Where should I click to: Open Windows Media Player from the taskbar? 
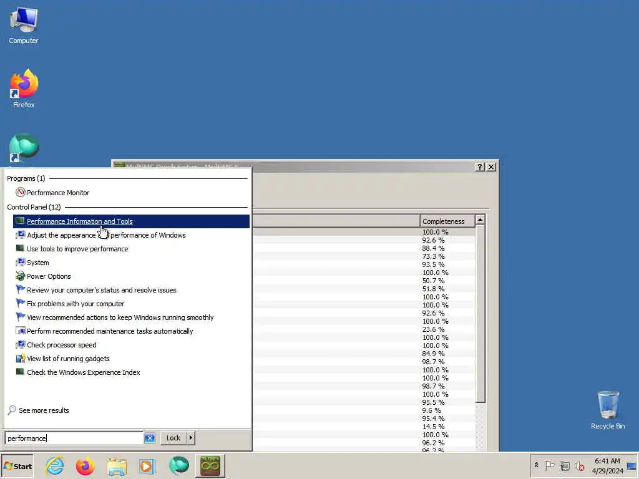[x=147, y=467]
